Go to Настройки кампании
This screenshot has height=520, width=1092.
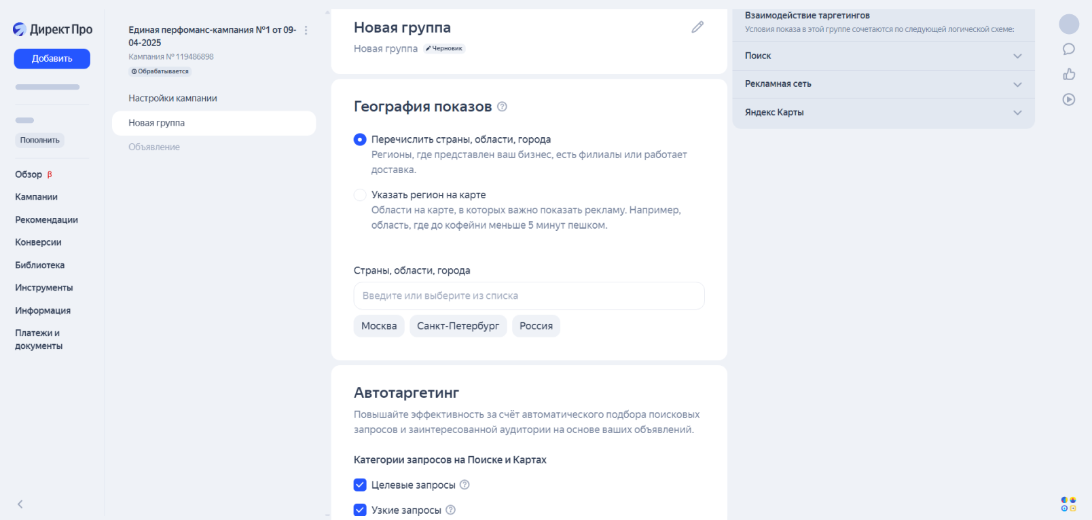(x=172, y=98)
